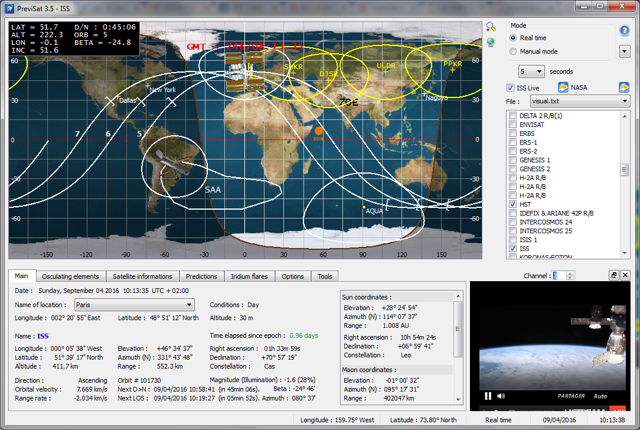Open the visual.txt file dropdown
The height and width of the screenshot is (430, 640).
[580, 101]
